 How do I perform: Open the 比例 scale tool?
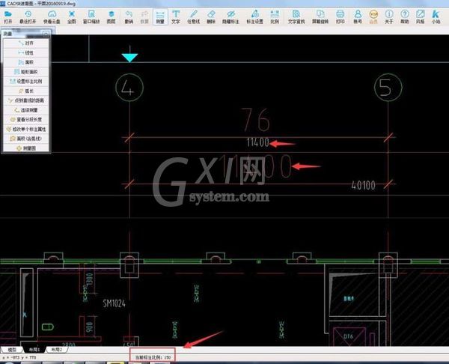275,17
